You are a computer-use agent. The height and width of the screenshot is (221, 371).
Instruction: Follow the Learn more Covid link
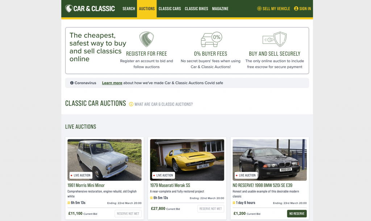coord(112,83)
